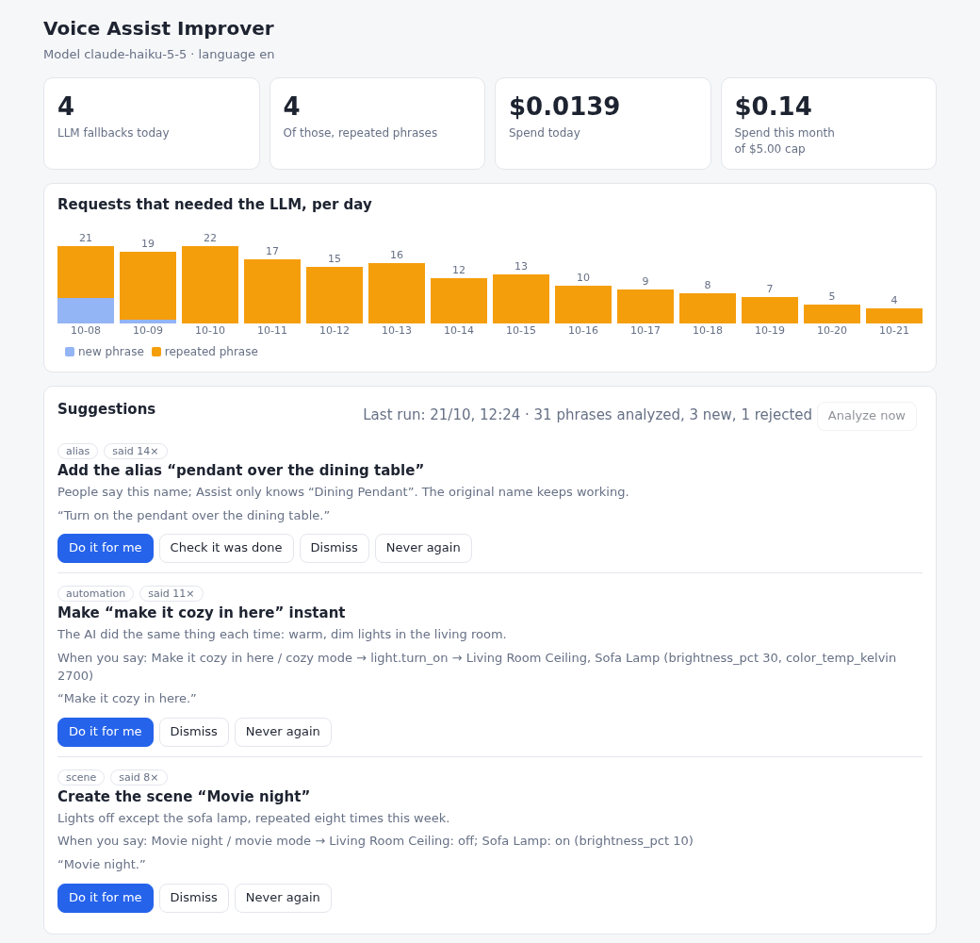Dismiss the make it cozy suggestion

pos(194,732)
